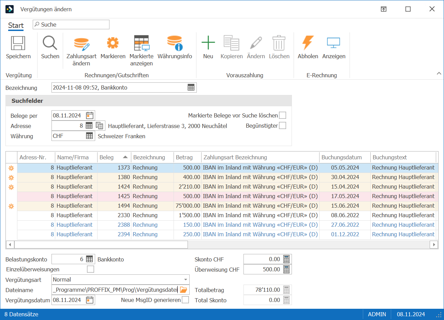444x320 pixels.
Task: Click the horizontal scrollbar thumb of the table
Action: pos(101,244)
